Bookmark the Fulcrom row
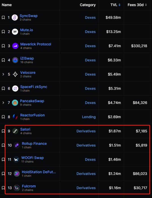 3,188
